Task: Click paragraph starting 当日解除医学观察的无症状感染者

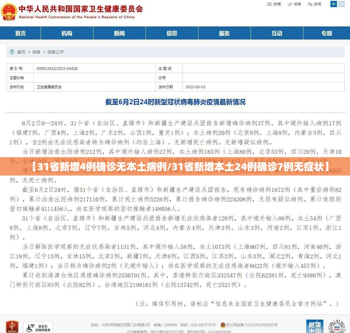Action: [175, 256]
